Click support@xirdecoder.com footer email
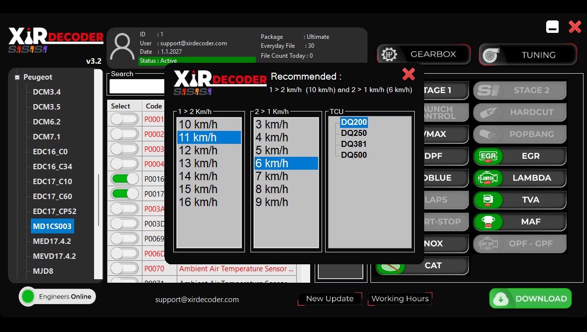587x332 pixels. [197, 300]
